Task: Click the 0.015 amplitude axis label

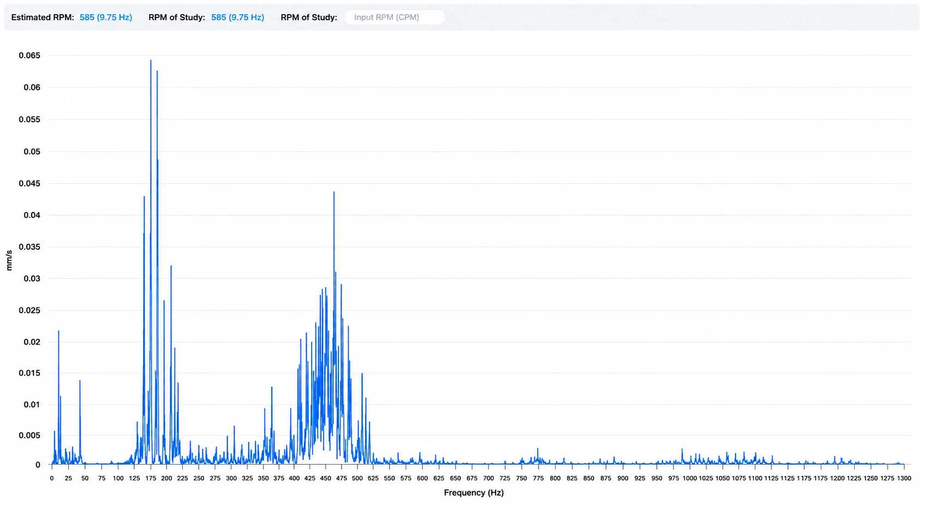Action: point(29,374)
